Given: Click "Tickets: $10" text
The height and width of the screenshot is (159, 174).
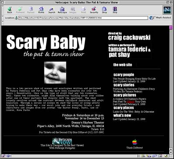Looking at the screenshot, I should [x=98, y=129].
